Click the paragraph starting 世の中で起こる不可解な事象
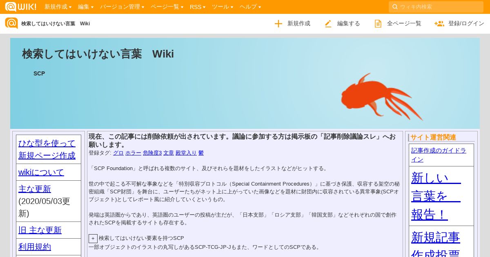 [244, 192]
